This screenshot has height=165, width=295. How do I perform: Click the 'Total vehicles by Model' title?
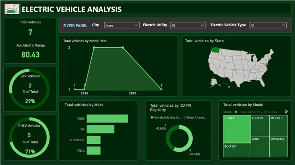(x=243, y=105)
